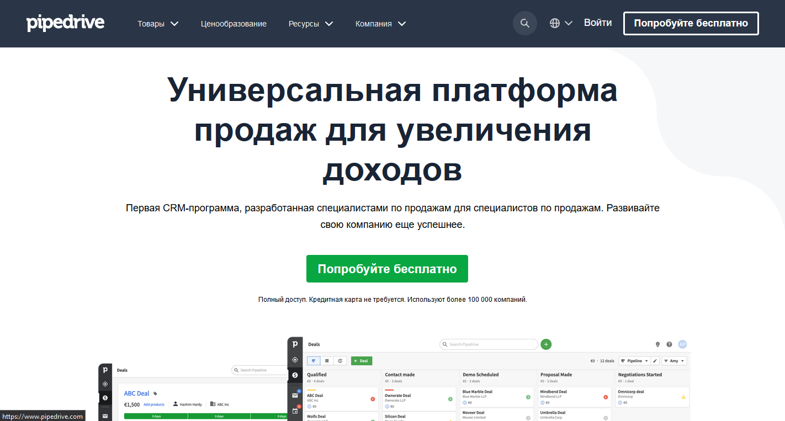The image size is (785, 421).
Task: Click the '12 deals' summary text
Action: [607, 361]
